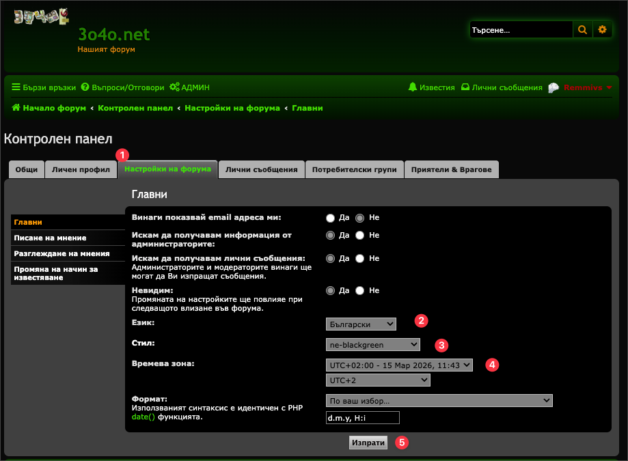628x461 pixels.
Task: Switch to the Общи tab
Action: click(x=27, y=169)
